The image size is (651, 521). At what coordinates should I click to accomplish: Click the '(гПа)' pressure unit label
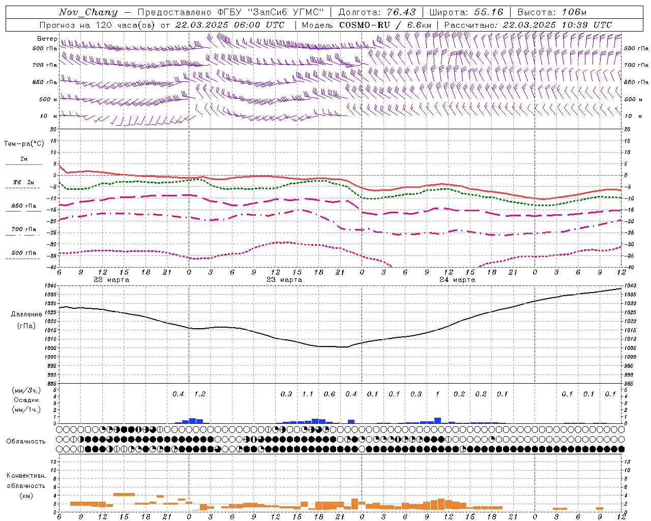point(26,326)
